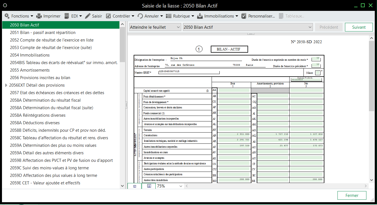Select 2059A Détermination des plus ou moins values

pyautogui.click(x=61, y=145)
